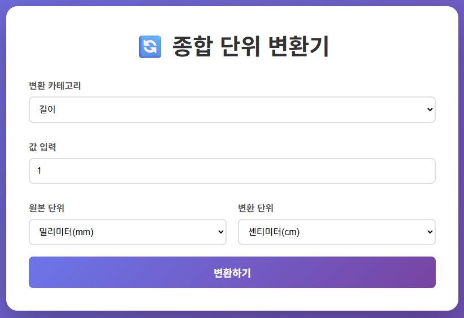This screenshot has width=464, height=318.
Task: Click the 원본 단위 label
Action: (x=47, y=208)
